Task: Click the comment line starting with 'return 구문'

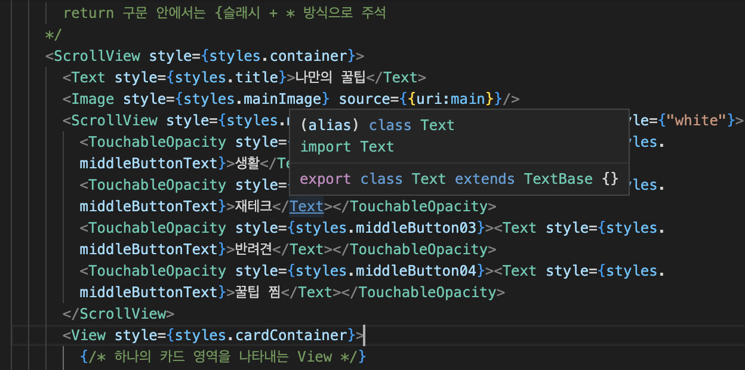Action: 224,13
